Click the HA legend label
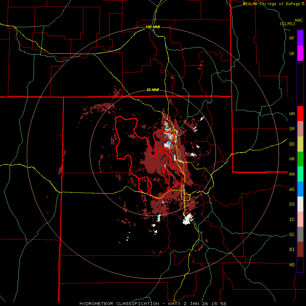The image size is (306, 306). [x=292, y=114]
